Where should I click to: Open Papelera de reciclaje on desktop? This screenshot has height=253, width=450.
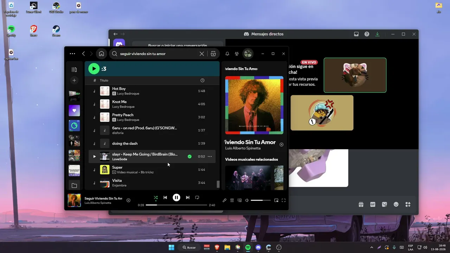pos(11,9)
